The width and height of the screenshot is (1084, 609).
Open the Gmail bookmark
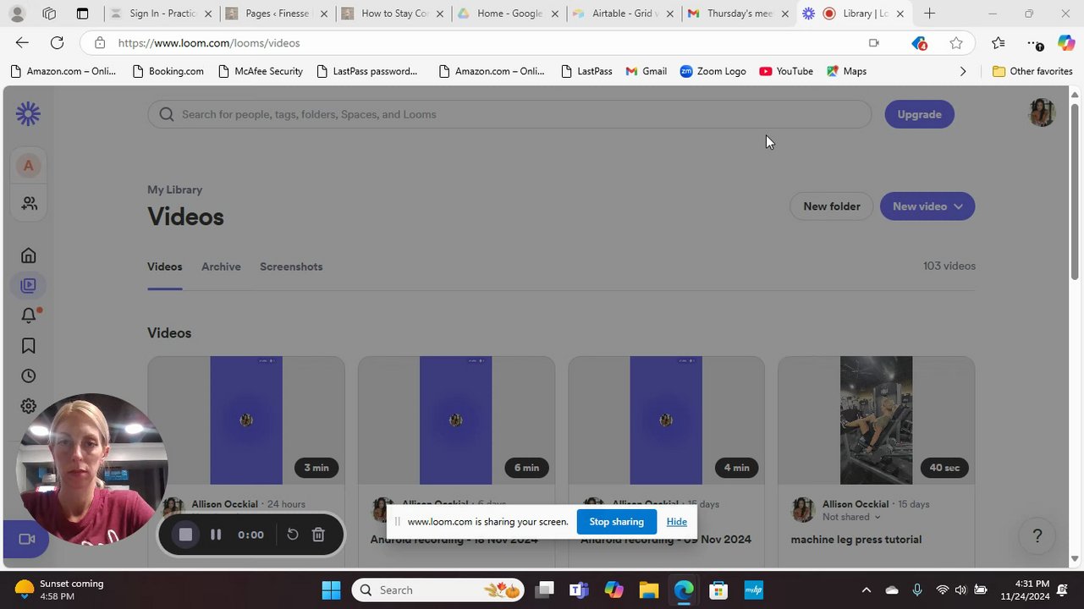click(x=646, y=72)
